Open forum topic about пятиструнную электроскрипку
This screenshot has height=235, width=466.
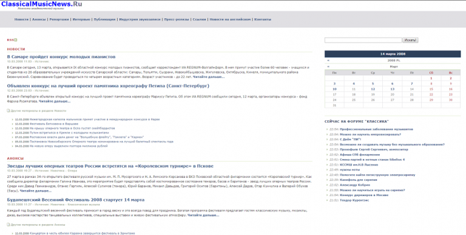(x=377, y=175)
